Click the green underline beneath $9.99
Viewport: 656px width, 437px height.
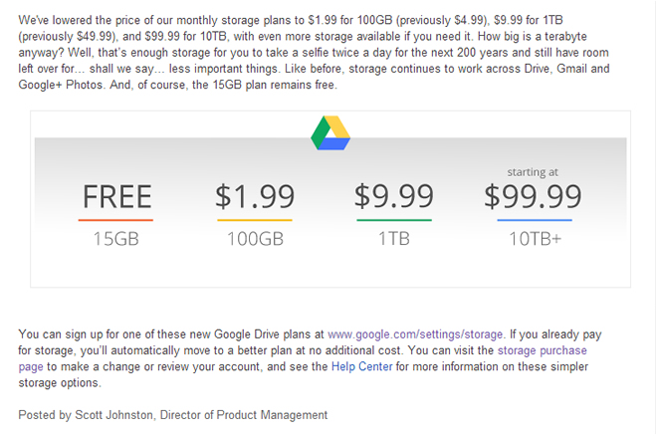tap(394, 220)
